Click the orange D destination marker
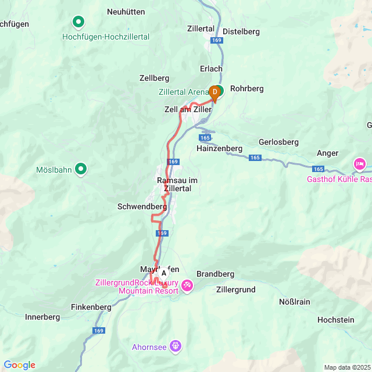 pyautogui.click(x=214, y=94)
